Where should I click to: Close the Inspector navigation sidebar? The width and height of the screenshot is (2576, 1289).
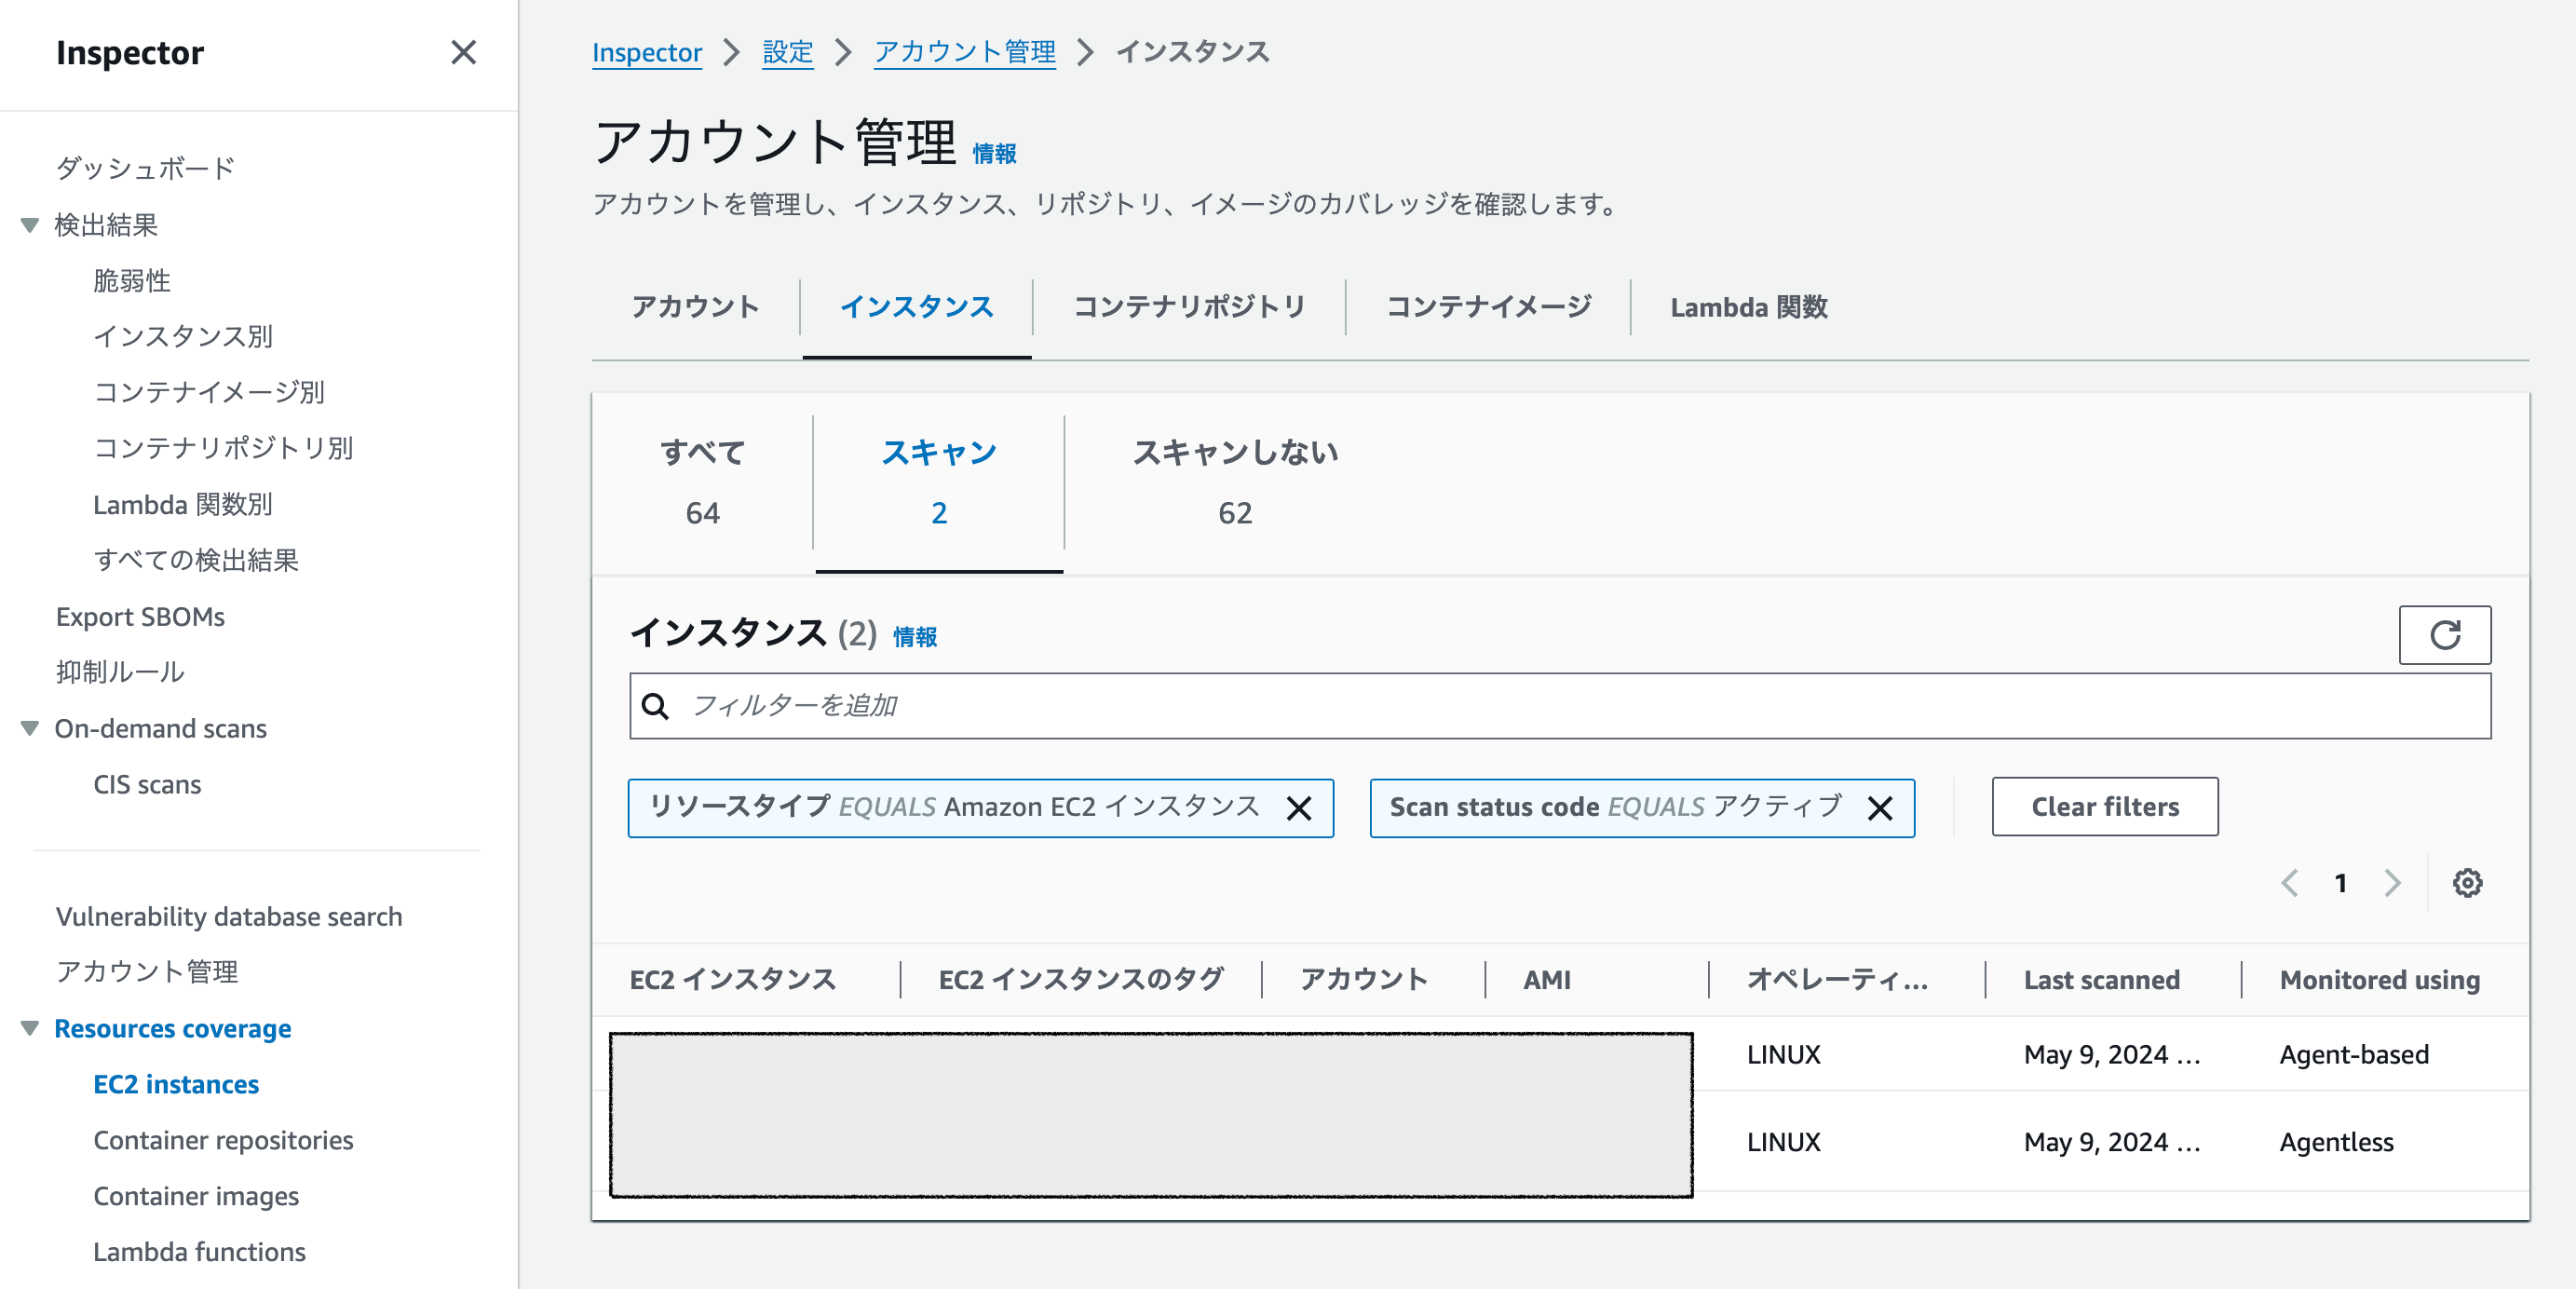coord(464,53)
